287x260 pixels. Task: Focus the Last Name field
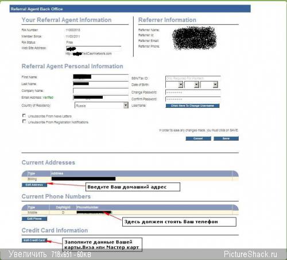click(x=101, y=84)
